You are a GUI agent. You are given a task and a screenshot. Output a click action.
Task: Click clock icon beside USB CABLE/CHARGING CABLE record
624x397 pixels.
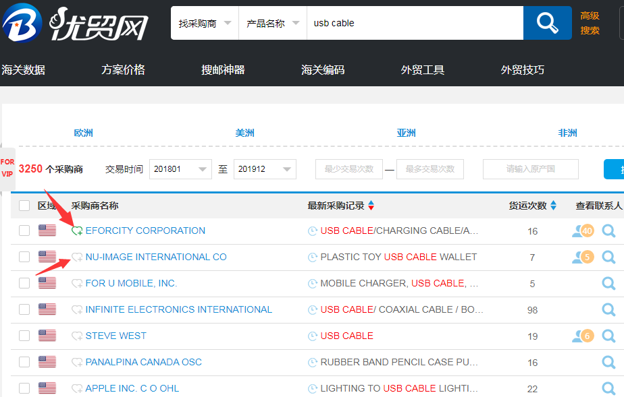[313, 231]
